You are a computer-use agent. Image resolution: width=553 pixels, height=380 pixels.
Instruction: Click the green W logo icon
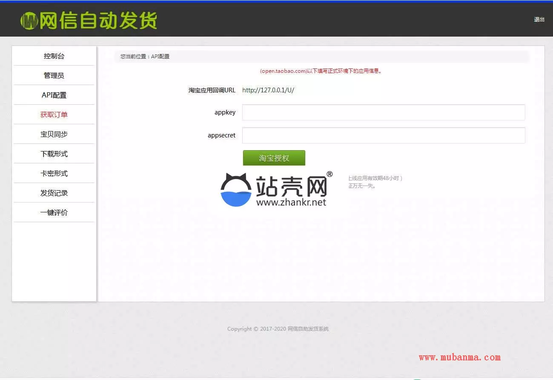[x=29, y=21]
